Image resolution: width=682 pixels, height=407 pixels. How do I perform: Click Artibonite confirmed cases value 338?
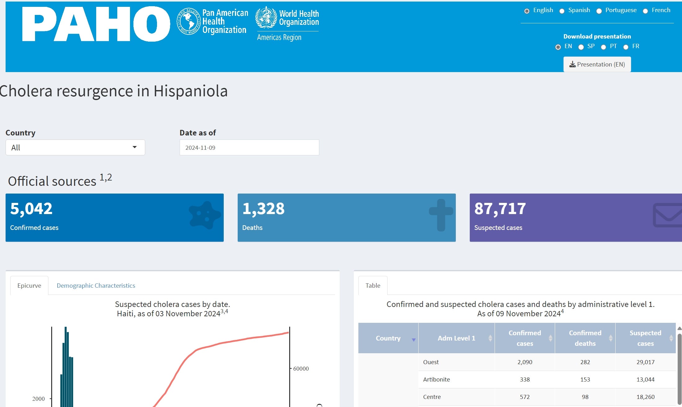(x=525, y=379)
